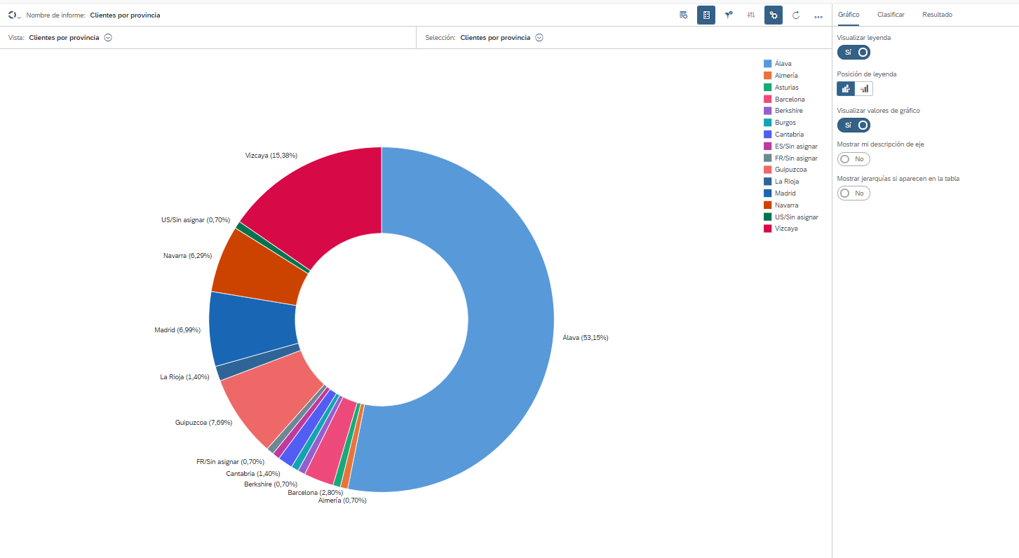The height and width of the screenshot is (558, 1019).
Task: Click the US/Sin asignar (0,70%) chart label
Action: coord(196,220)
